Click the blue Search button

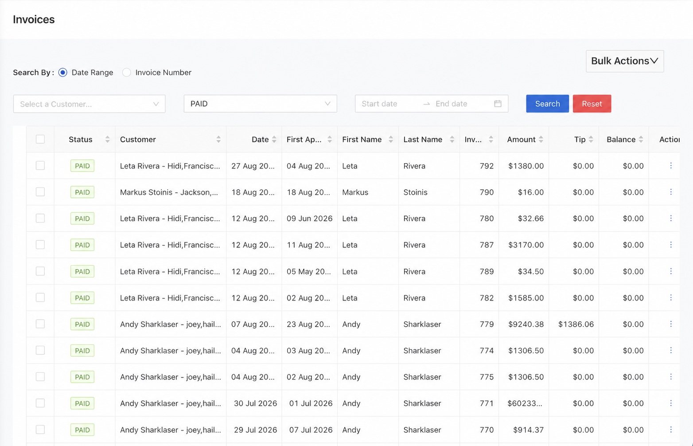pos(548,104)
